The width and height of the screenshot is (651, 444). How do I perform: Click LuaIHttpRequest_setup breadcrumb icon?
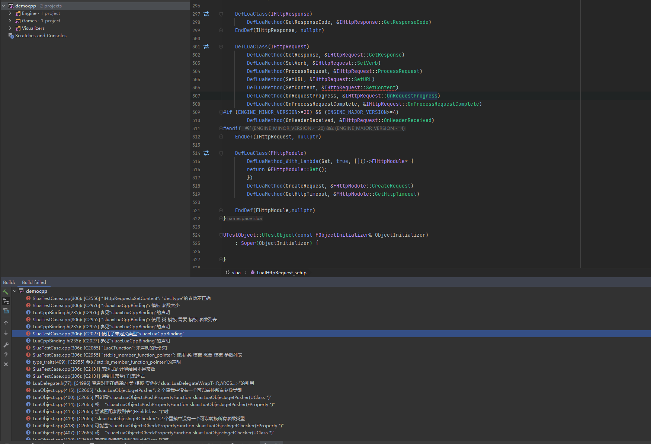[253, 272]
